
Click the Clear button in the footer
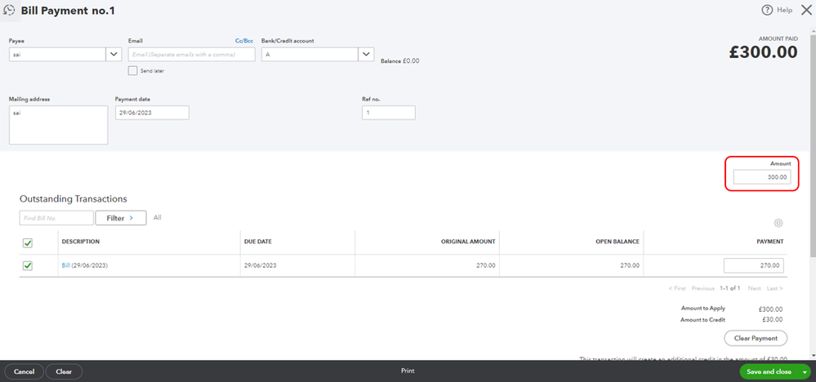(64, 371)
